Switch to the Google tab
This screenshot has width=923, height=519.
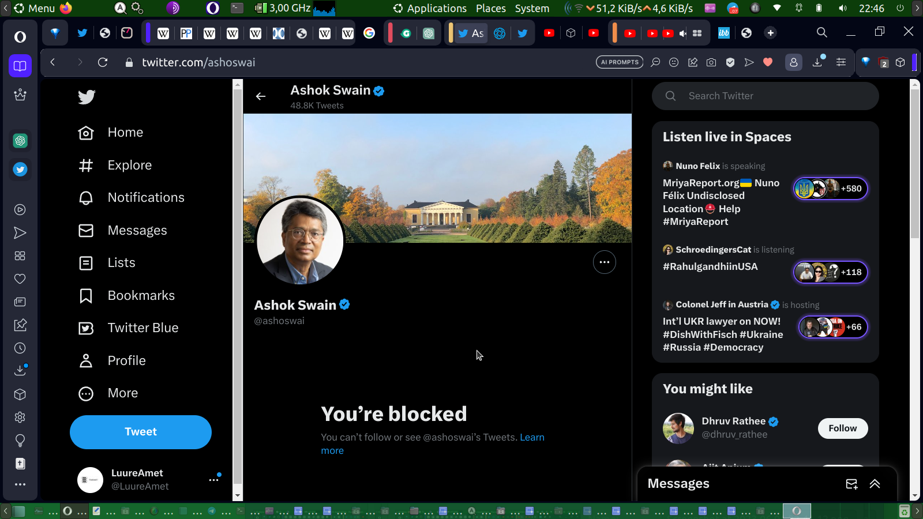369,33
